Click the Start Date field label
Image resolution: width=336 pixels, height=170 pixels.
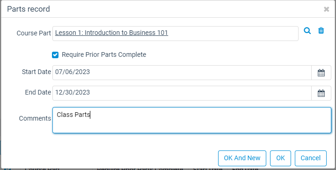(37, 72)
